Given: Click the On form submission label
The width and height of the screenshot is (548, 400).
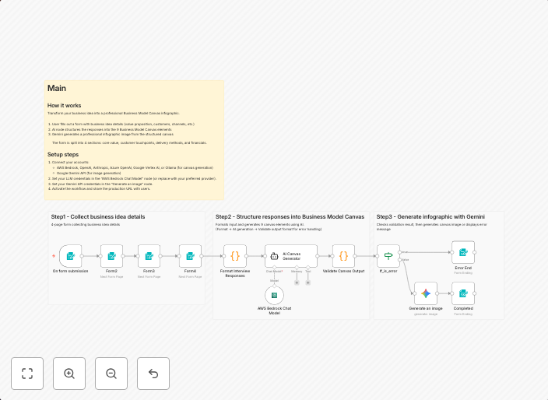Looking at the screenshot, I should (71, 271).
